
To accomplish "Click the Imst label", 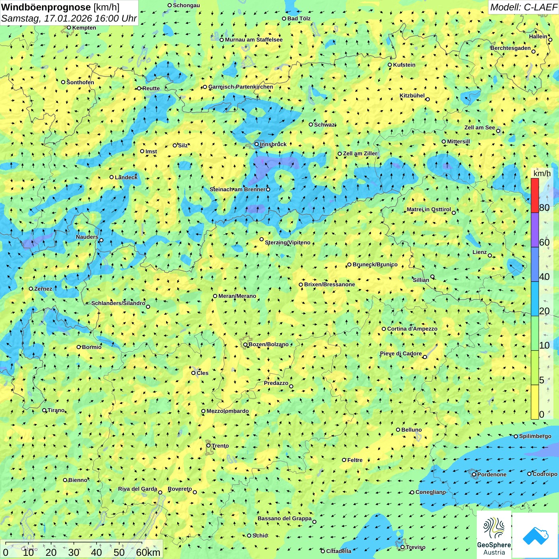I will (x=151, y=151).
